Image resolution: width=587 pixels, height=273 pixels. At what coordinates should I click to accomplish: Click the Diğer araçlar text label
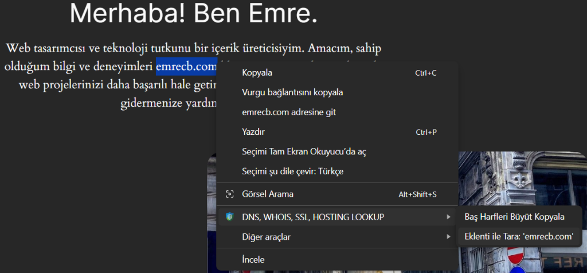270,236
